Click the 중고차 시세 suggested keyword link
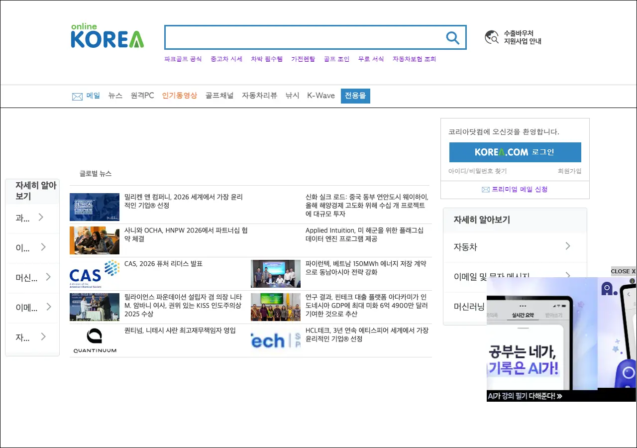Viewport: 637px width, 448px height. (226, 59)
